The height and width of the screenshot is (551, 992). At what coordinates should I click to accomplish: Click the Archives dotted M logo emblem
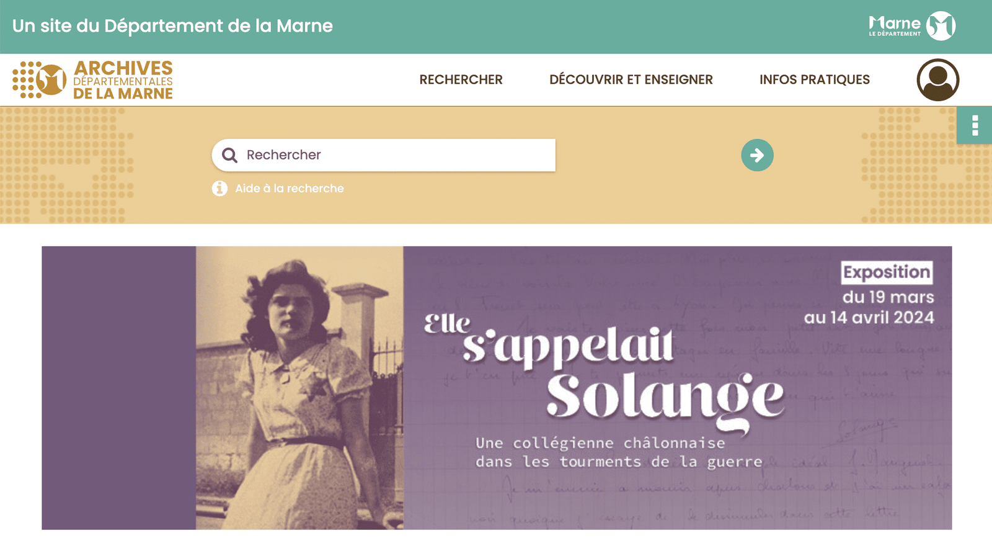click(40, 80)
